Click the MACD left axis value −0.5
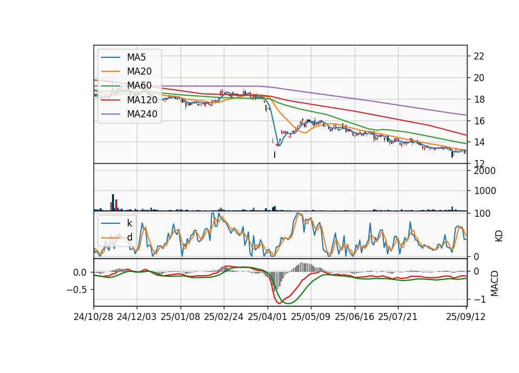Screen dimensions: 519x373 click(x=77, y=290)
